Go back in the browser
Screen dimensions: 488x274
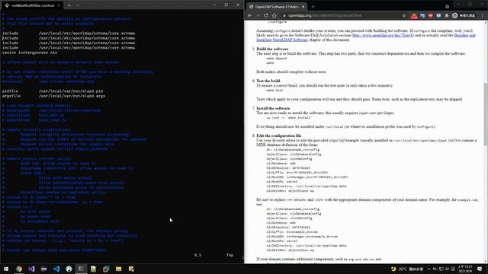pos(250,15)
